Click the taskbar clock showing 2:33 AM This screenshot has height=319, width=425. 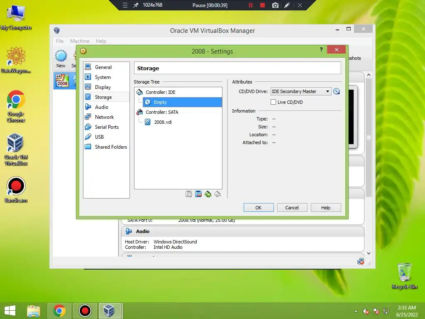pyautogui.click(x=407, y=311)
